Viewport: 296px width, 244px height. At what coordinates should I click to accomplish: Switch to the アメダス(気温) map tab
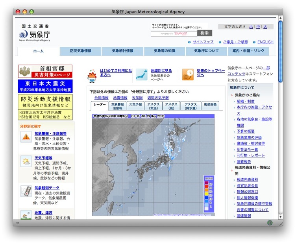coord(154,106)
